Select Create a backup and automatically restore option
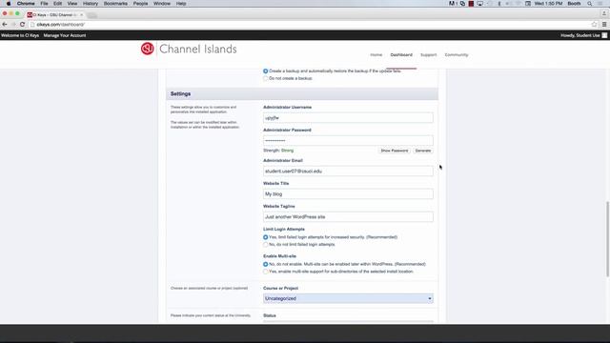This screenshot has width=610, height=343. click(265, 71)
